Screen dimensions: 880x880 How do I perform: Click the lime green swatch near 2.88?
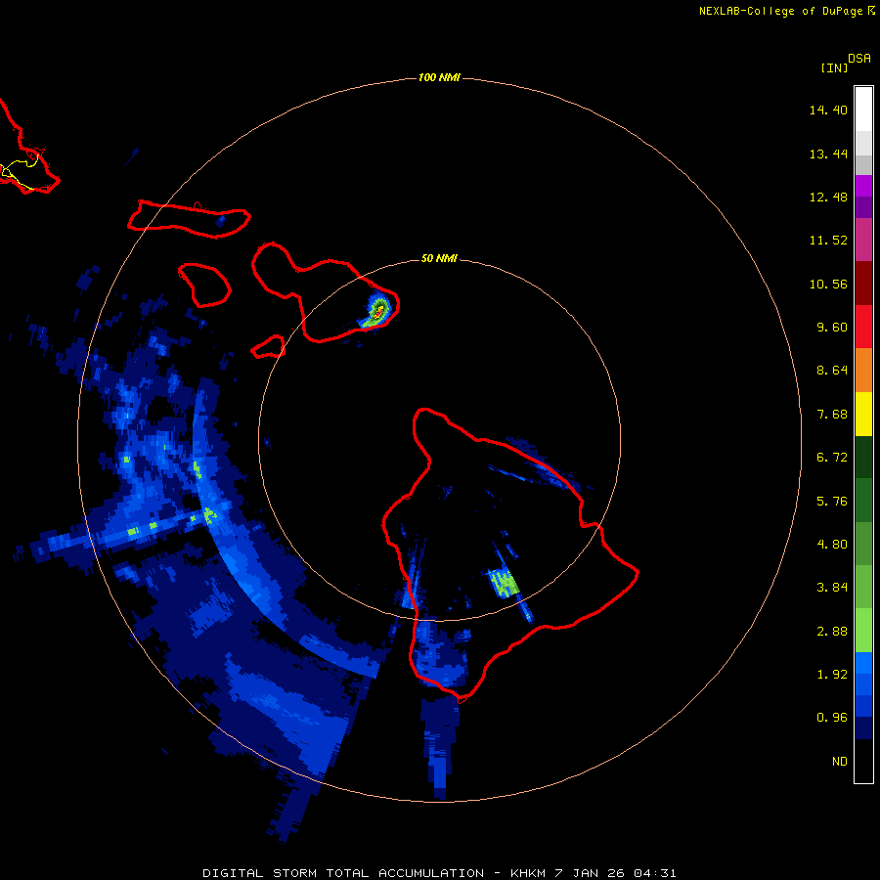tap(863, 631)
